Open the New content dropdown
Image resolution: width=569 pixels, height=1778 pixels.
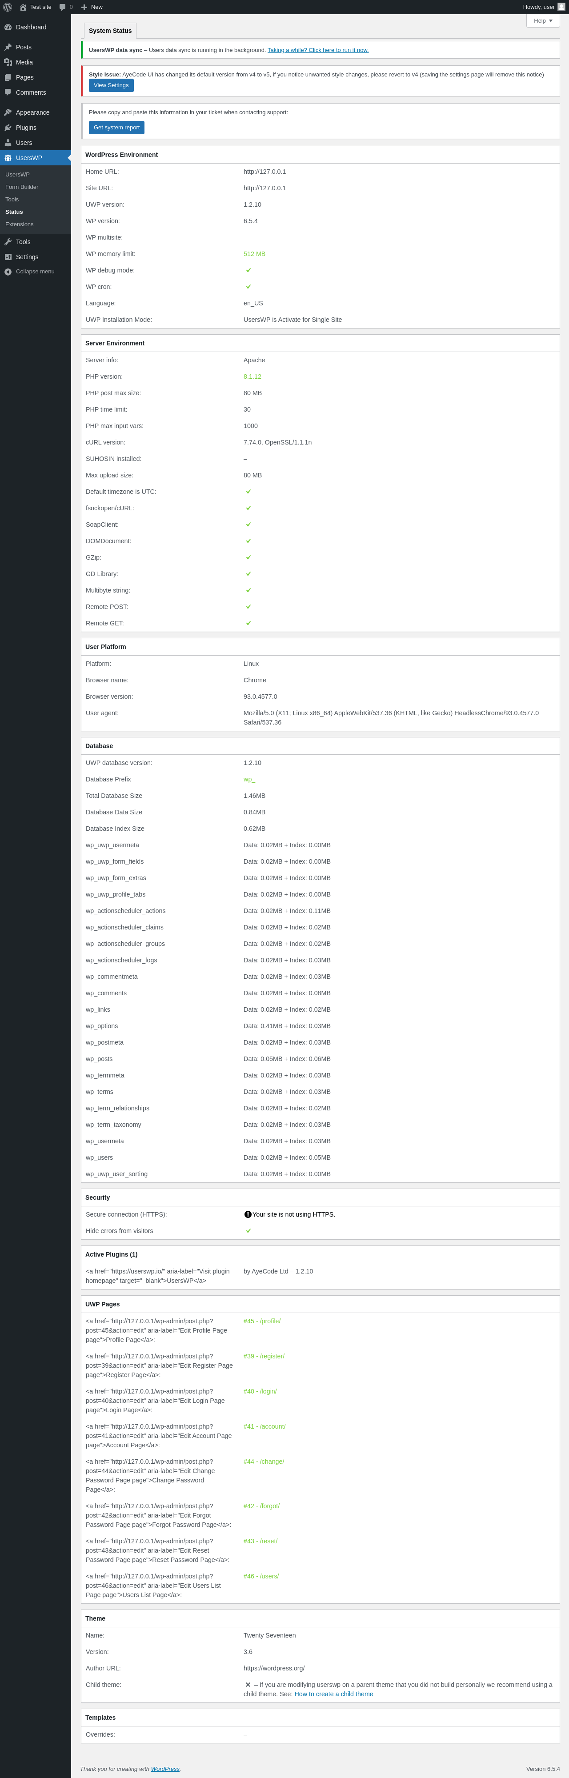[92, 7]
